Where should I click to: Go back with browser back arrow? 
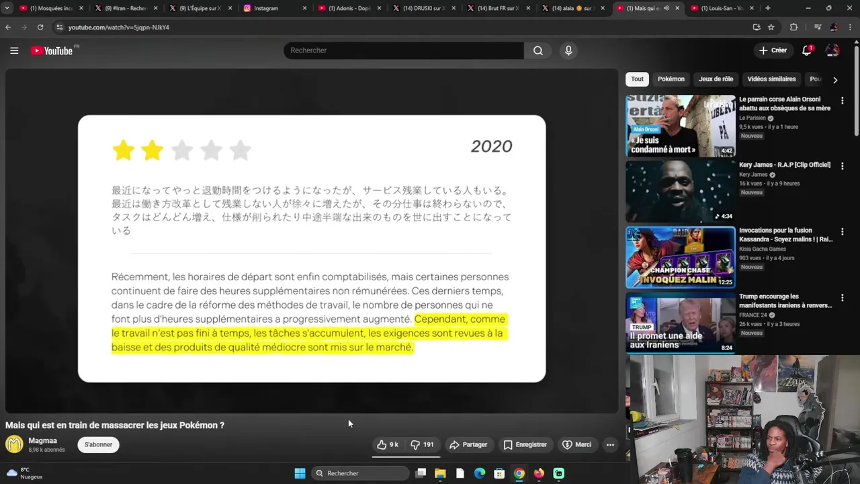pyautogui.click(x=8, y=27)
